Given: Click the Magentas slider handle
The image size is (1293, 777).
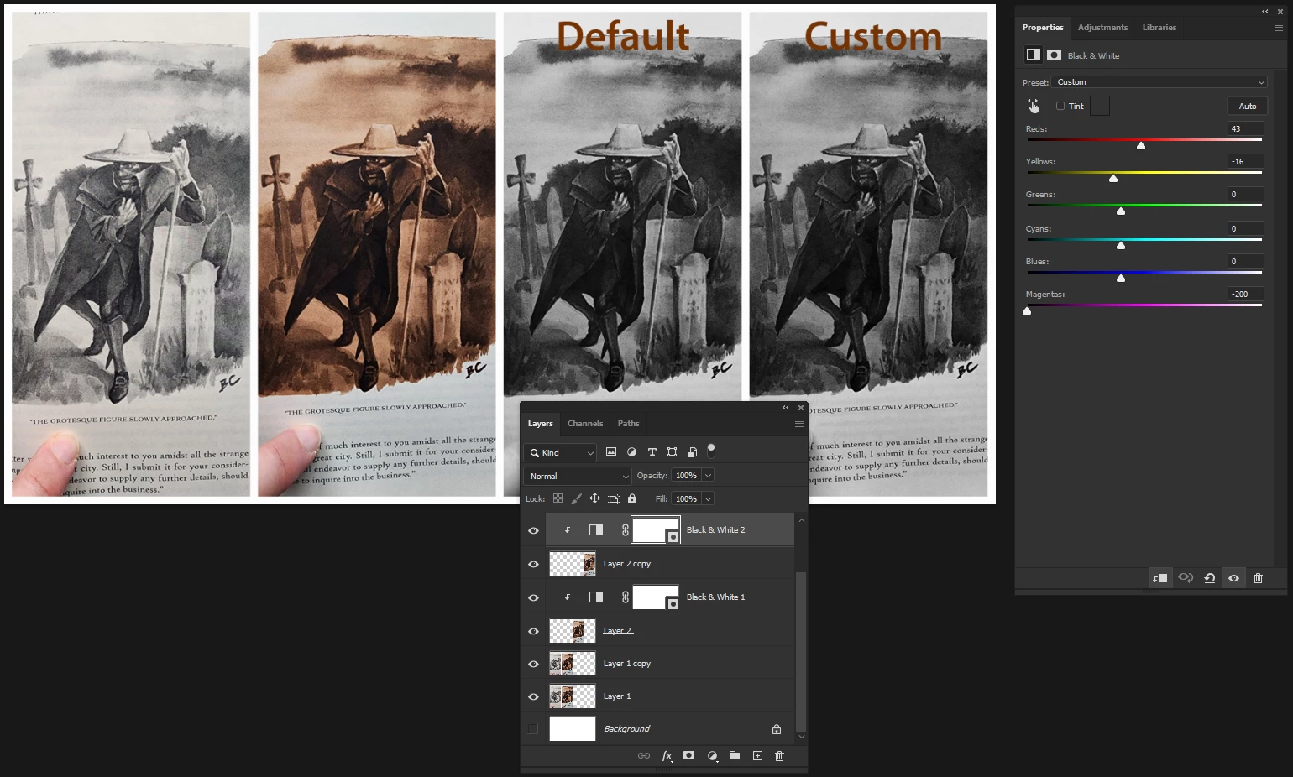Looking at the screenshot, I should (1027, 311).
